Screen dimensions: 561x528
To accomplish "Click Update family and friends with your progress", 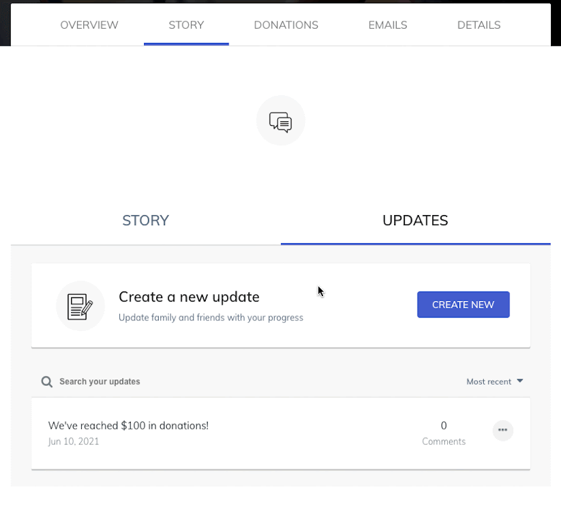I will pos(210,318).
